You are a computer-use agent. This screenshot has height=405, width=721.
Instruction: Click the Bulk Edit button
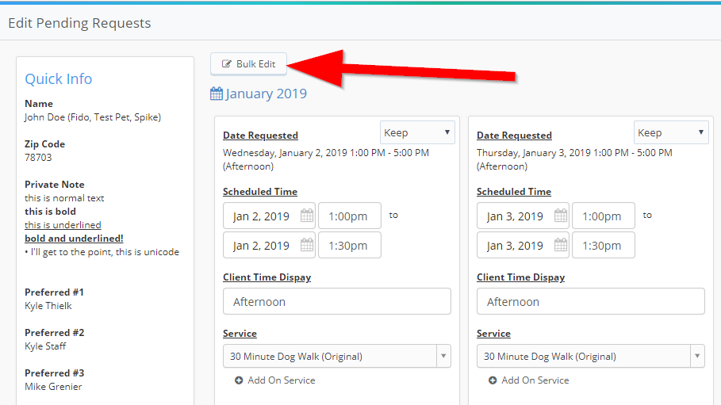point(248,64)
